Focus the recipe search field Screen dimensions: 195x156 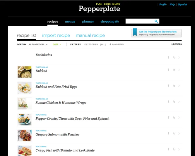[x=139, y=21]
